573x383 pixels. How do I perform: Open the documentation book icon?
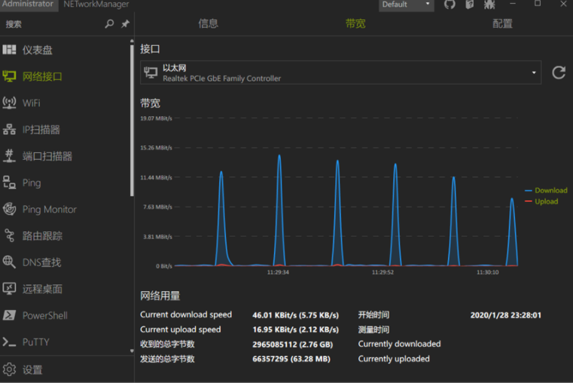pos(469,5)
